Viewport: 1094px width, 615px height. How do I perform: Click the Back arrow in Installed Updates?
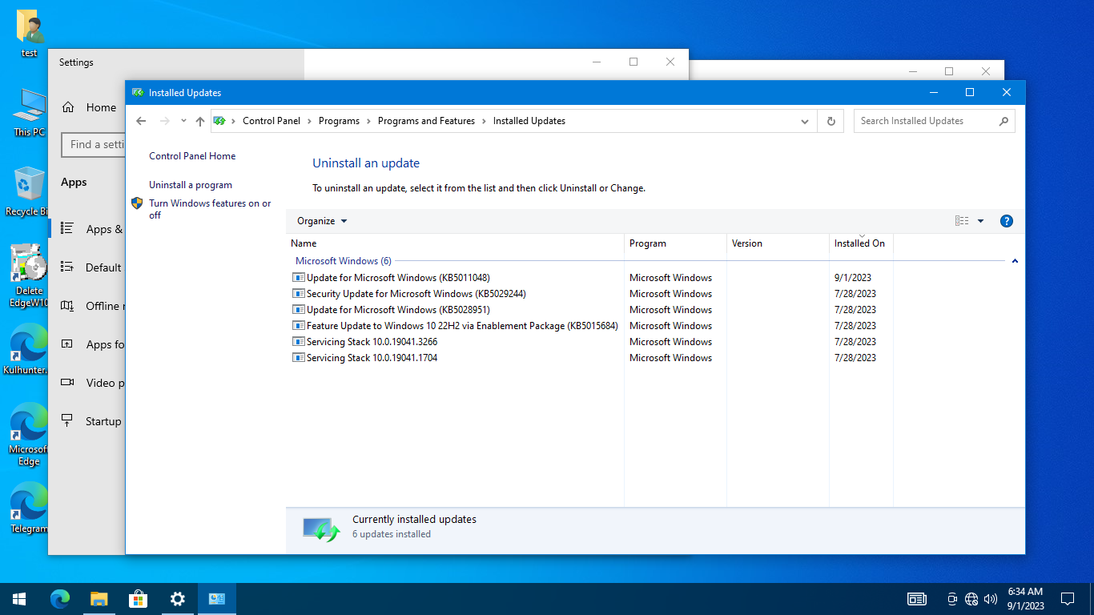[141, 121]
